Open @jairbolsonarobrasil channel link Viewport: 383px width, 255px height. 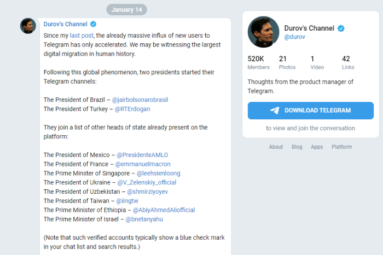(140, 100)
